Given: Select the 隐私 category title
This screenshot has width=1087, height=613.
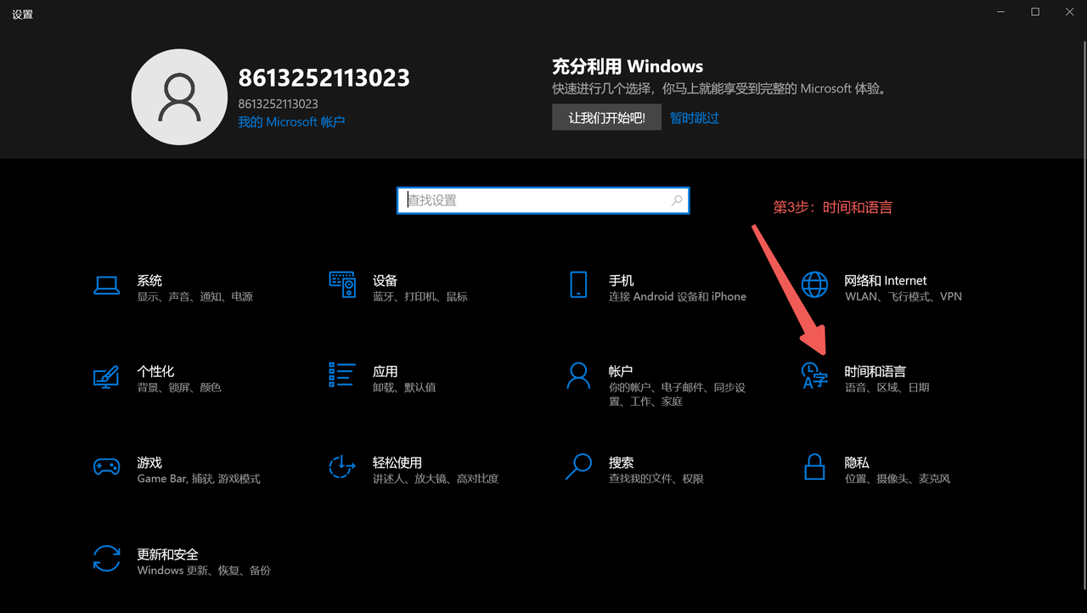Looking at the screenshot, I should click(x=857, y=463).
